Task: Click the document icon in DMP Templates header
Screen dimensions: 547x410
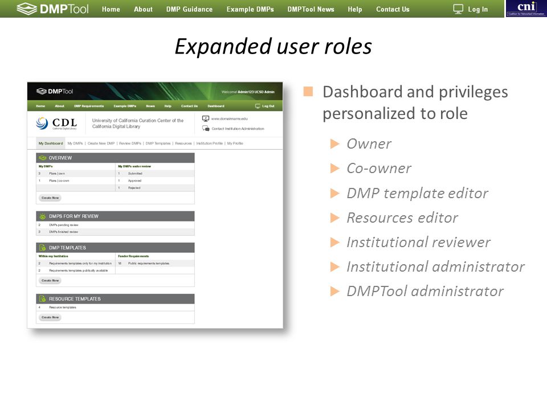Action: 43,248
